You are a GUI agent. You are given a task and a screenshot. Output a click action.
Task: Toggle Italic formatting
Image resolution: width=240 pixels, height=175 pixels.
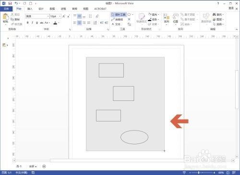32,23
